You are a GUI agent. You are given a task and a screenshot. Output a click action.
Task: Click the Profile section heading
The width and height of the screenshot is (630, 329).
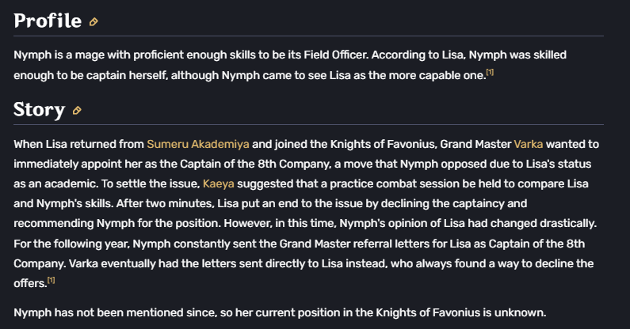[48, 21]
